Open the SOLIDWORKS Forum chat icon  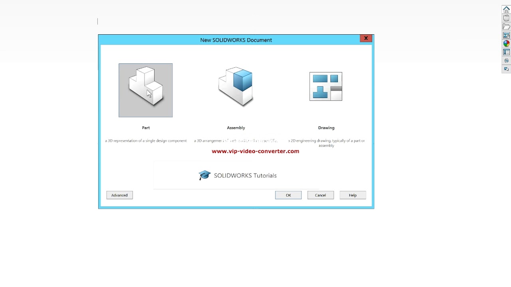[506, 69]
